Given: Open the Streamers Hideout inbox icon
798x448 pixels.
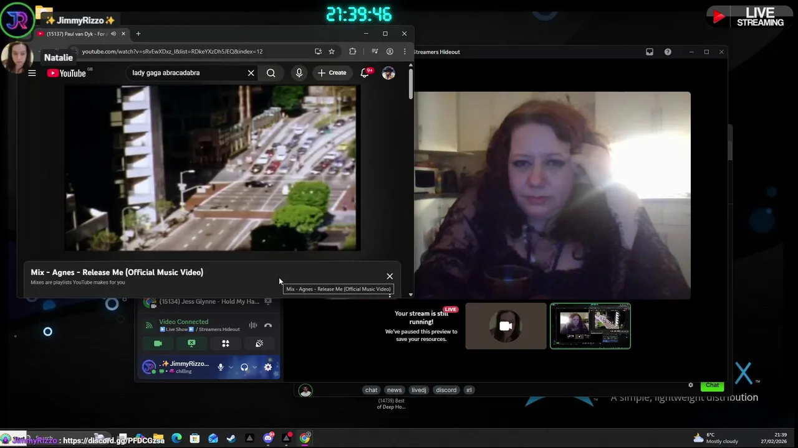Looking at the screenshot, I should [x=650, y=52].
